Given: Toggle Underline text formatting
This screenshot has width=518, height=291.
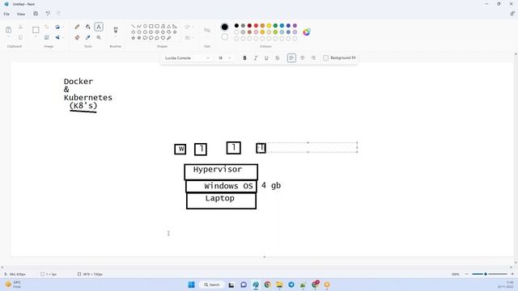Looking at the screenshot, I should tap(266, 58).
